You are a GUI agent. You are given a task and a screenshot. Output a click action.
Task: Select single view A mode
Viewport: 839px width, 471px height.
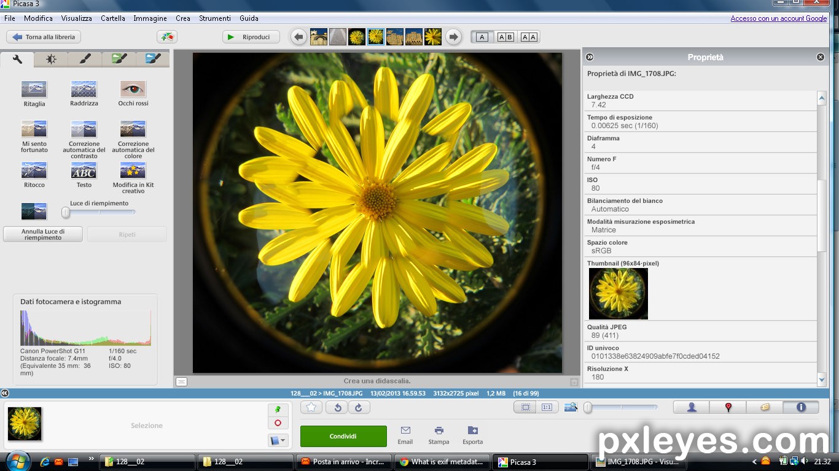[x=482, y=37]
